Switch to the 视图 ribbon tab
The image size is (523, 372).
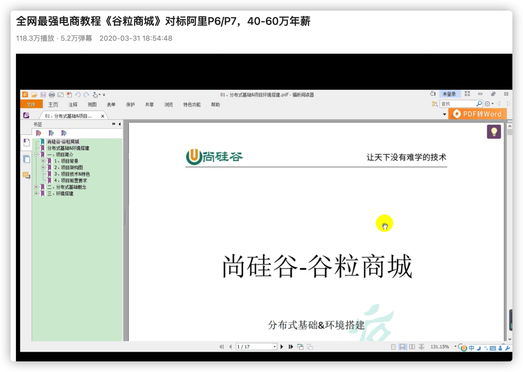click(92, 104)
